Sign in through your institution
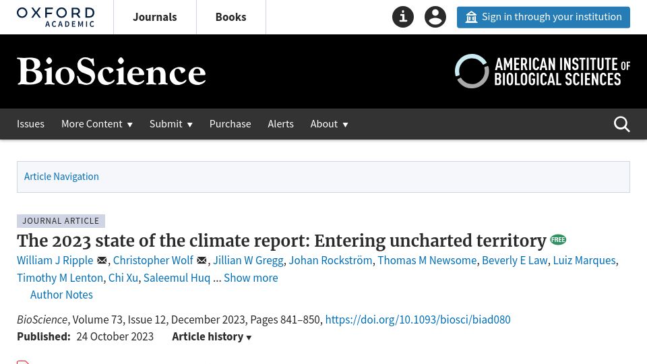Screen dimensions: 647x364 (x=543, y=17)
